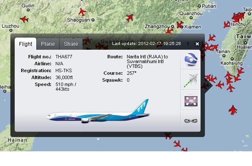Click the plane icon next to Xiamen
The height and width of the screenshot is (166, 252).
(180, 25)
